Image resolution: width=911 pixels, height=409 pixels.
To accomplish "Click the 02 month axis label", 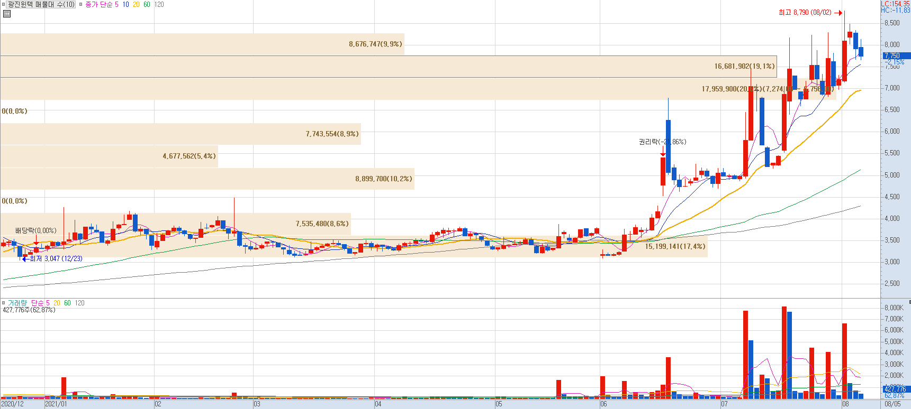I will [158, 404].
